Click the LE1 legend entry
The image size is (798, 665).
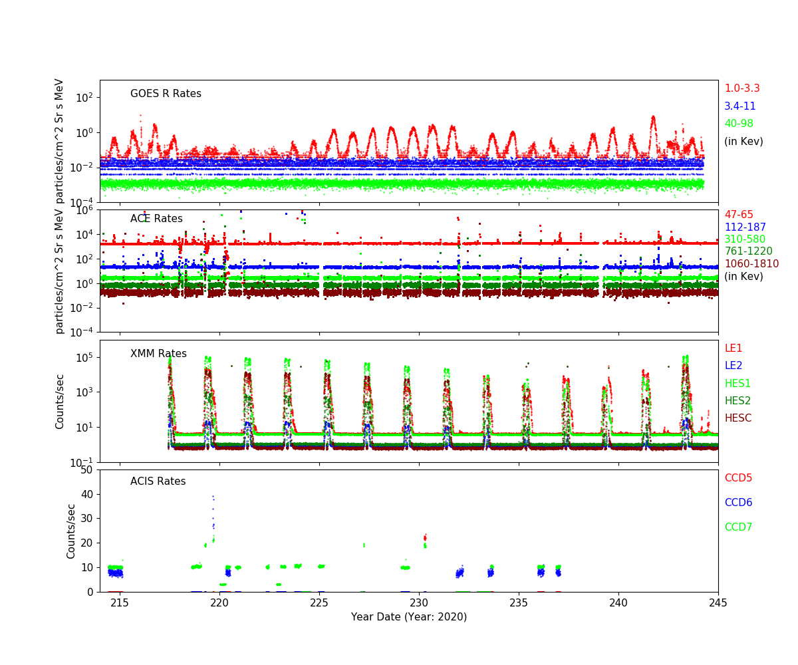coord(733,348)
